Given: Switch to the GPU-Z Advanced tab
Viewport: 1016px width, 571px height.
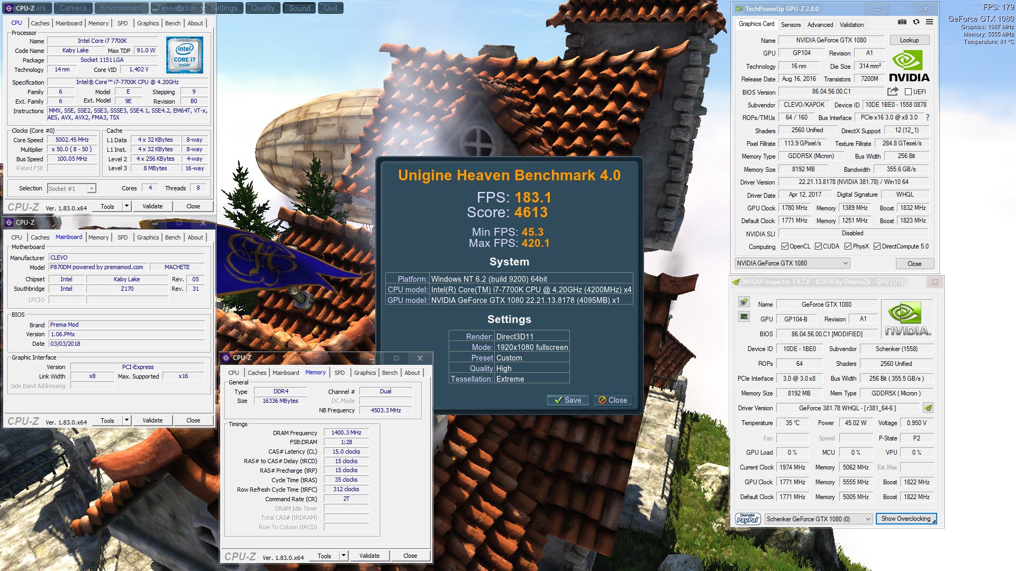Looking at the screenshot, I should [820, 24].
